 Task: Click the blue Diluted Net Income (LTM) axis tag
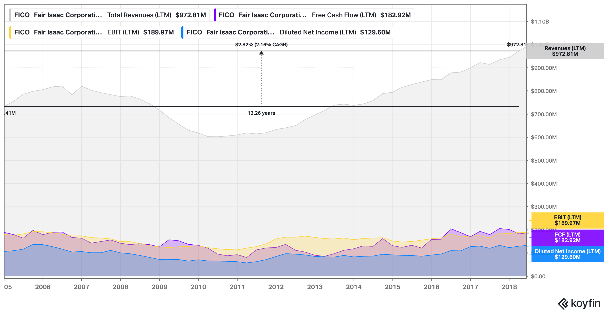coord(567,254)
